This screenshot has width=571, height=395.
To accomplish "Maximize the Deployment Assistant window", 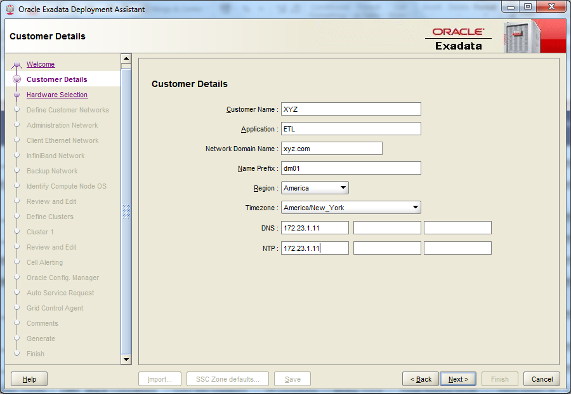I will pos(528,7).
